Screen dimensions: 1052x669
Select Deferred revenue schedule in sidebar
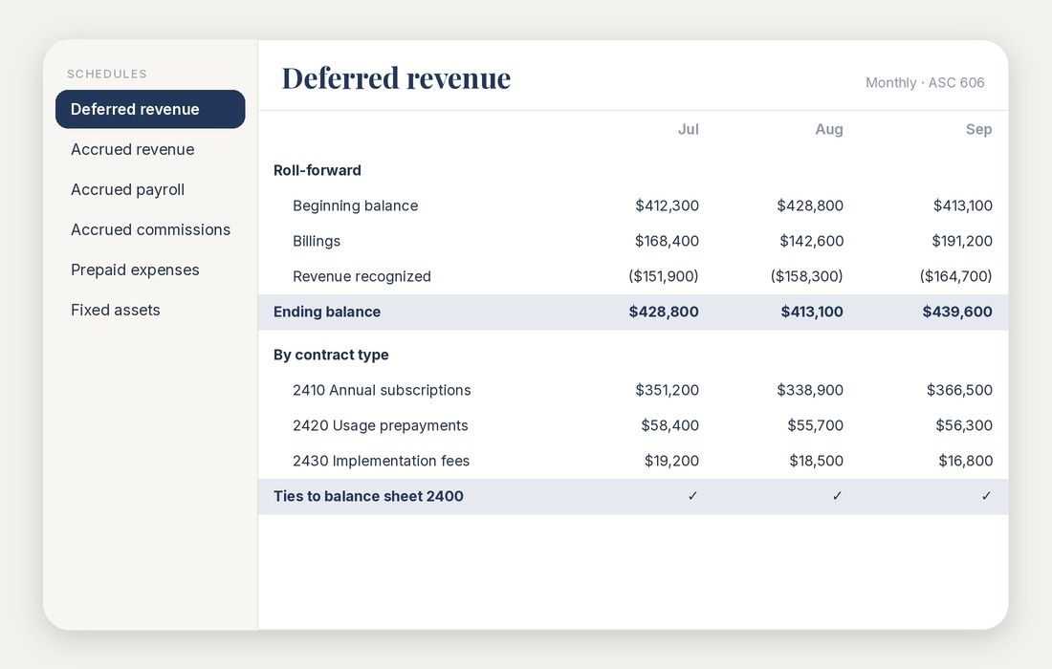[x=150, y=109]
